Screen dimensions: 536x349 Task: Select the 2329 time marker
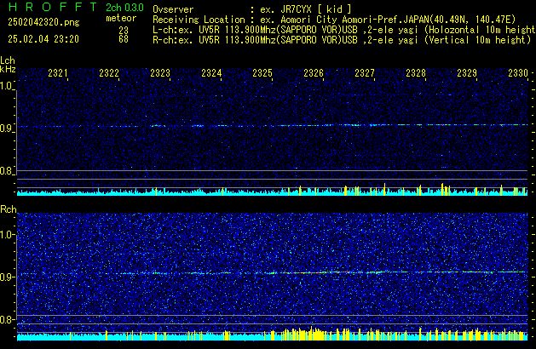click(467, 73)
